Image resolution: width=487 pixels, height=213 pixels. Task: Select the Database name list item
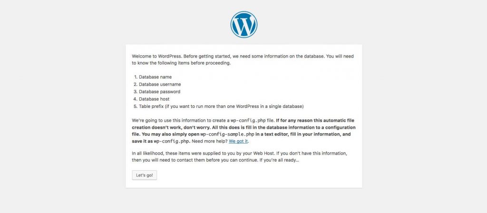coord(153,77)
